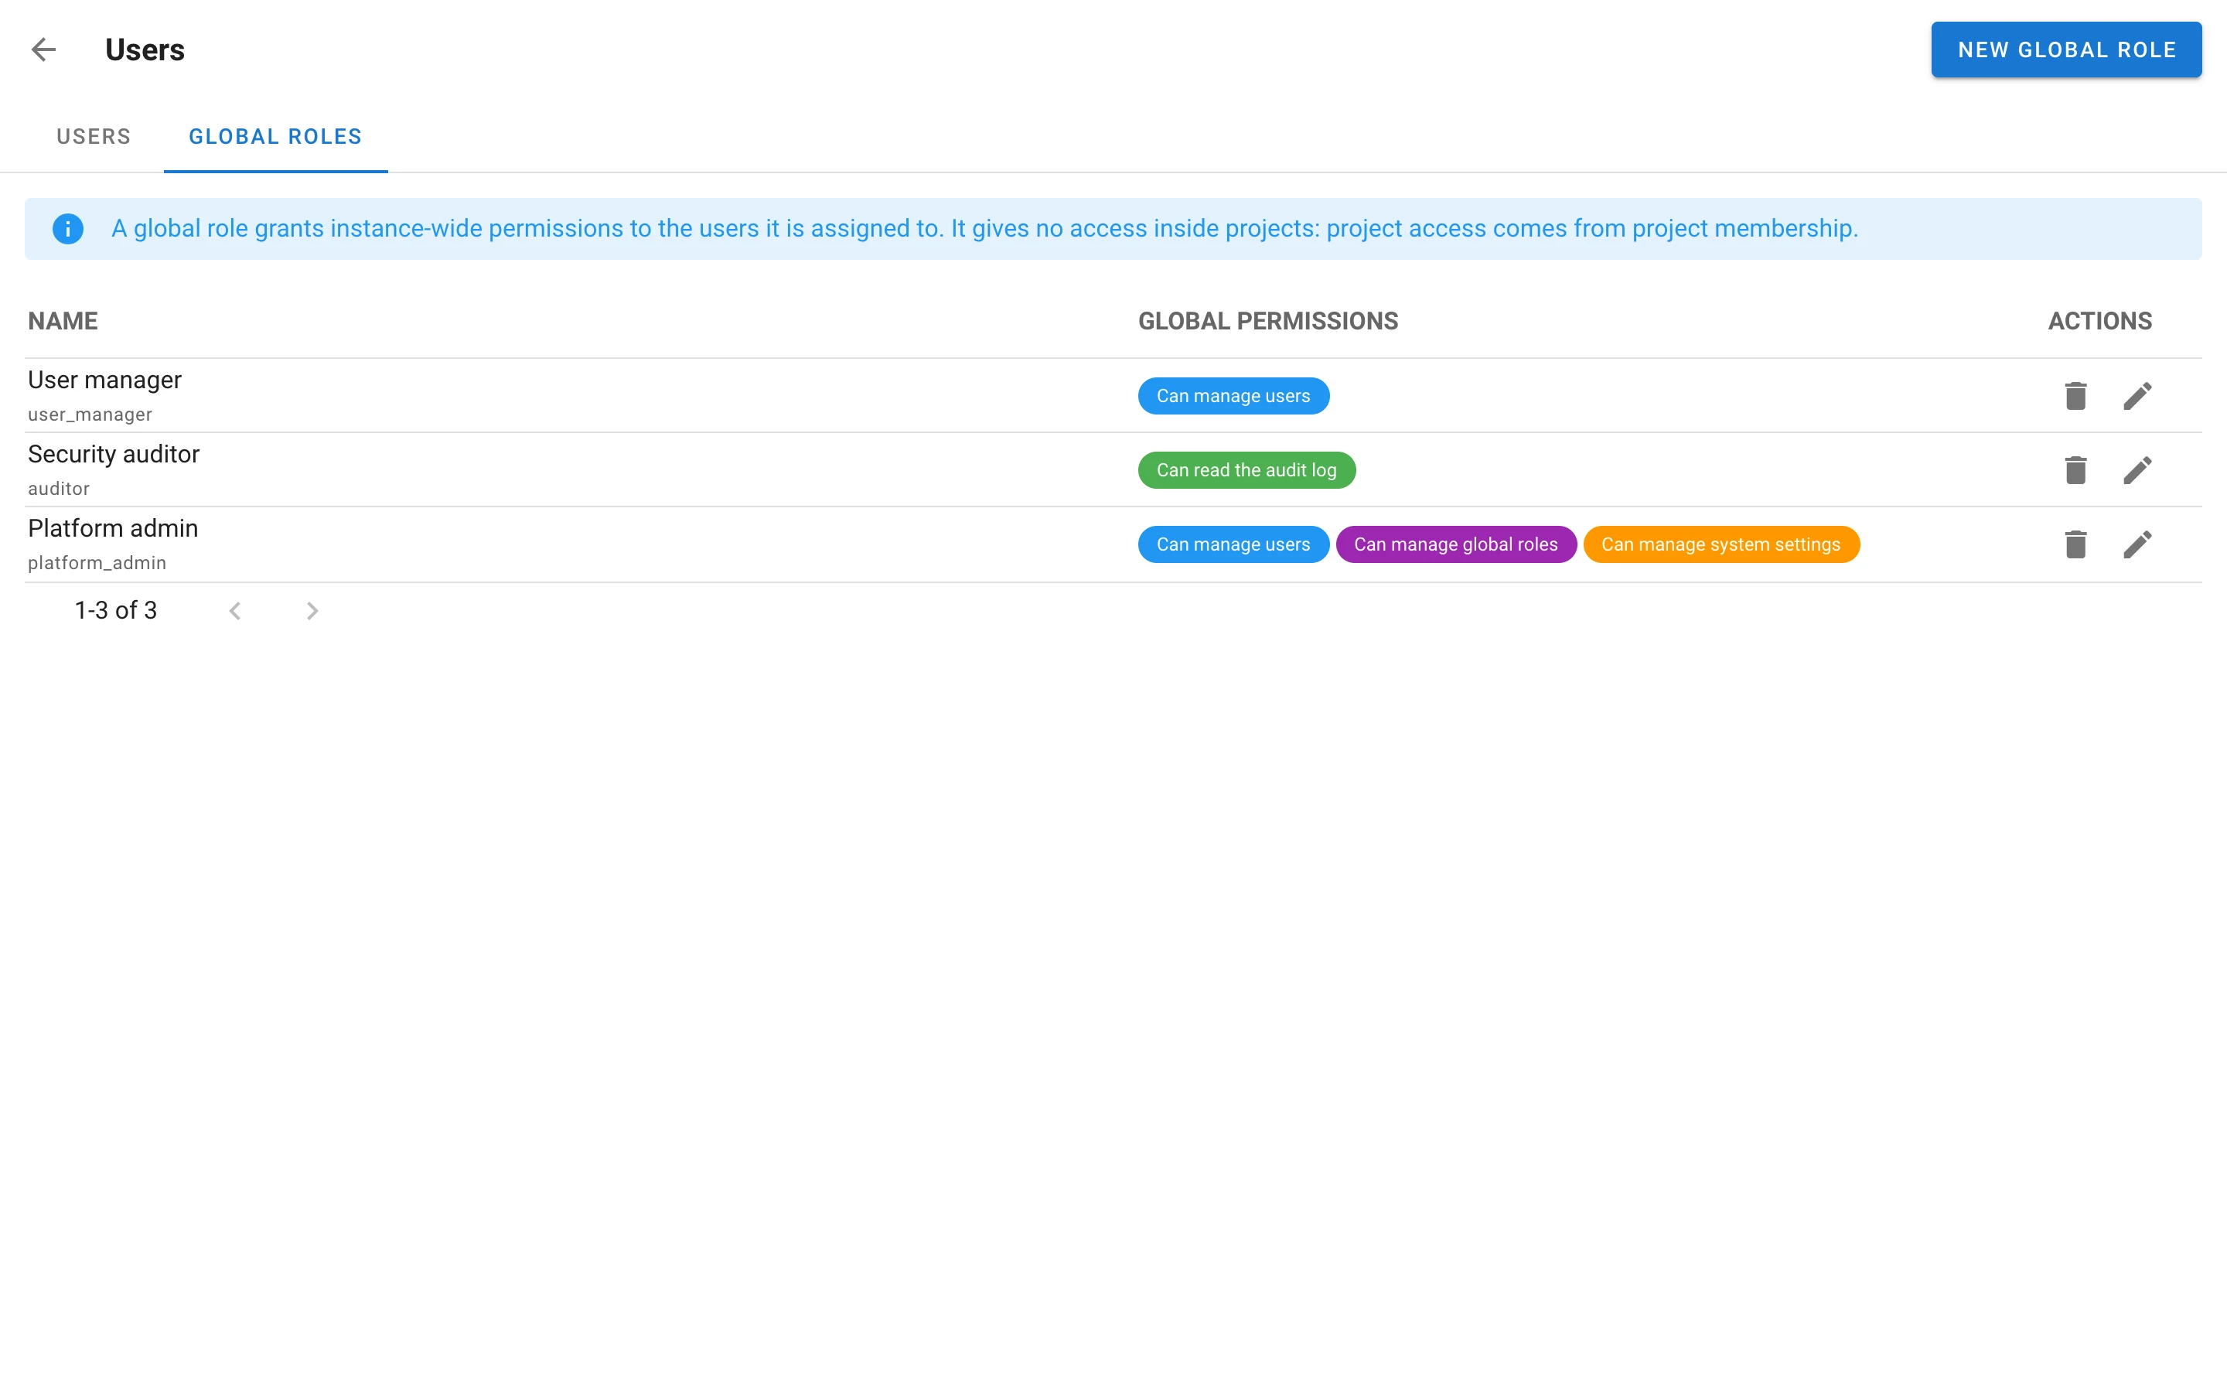Viewport: 2227px width, 1392px height.
Task: Click the 'Can manage system settings' chip
Action: 1721,544
